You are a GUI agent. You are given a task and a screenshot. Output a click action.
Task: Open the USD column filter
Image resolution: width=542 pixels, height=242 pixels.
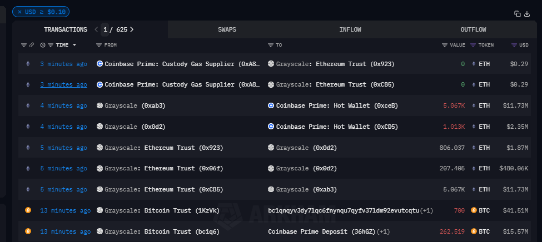coord(514,45)
